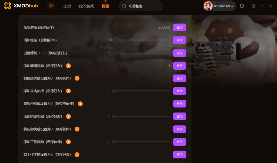Open the notification bell icon
This screenshot has height=163, width=277.
(242, 6)
